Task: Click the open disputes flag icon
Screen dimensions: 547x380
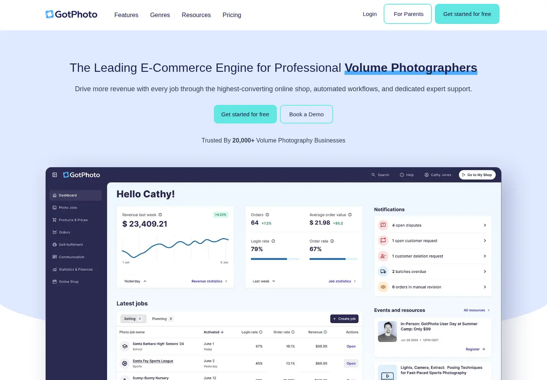Action: pyautogui.click(x=383, y=225)
